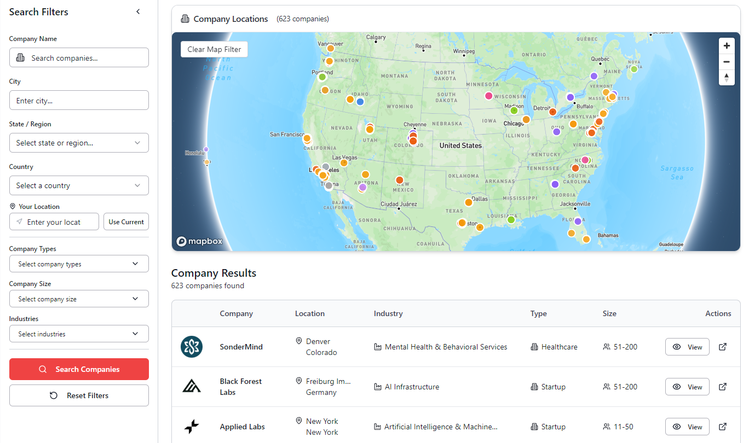The width and height of the screenshot is (749, 443).
Task: Click the Size column header
Action: (609, 313)
